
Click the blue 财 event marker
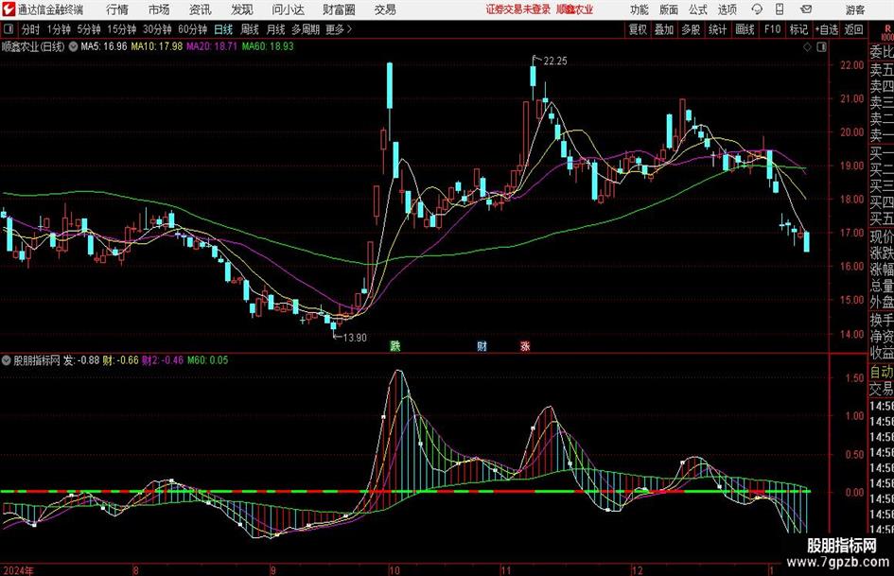[482, 345]
